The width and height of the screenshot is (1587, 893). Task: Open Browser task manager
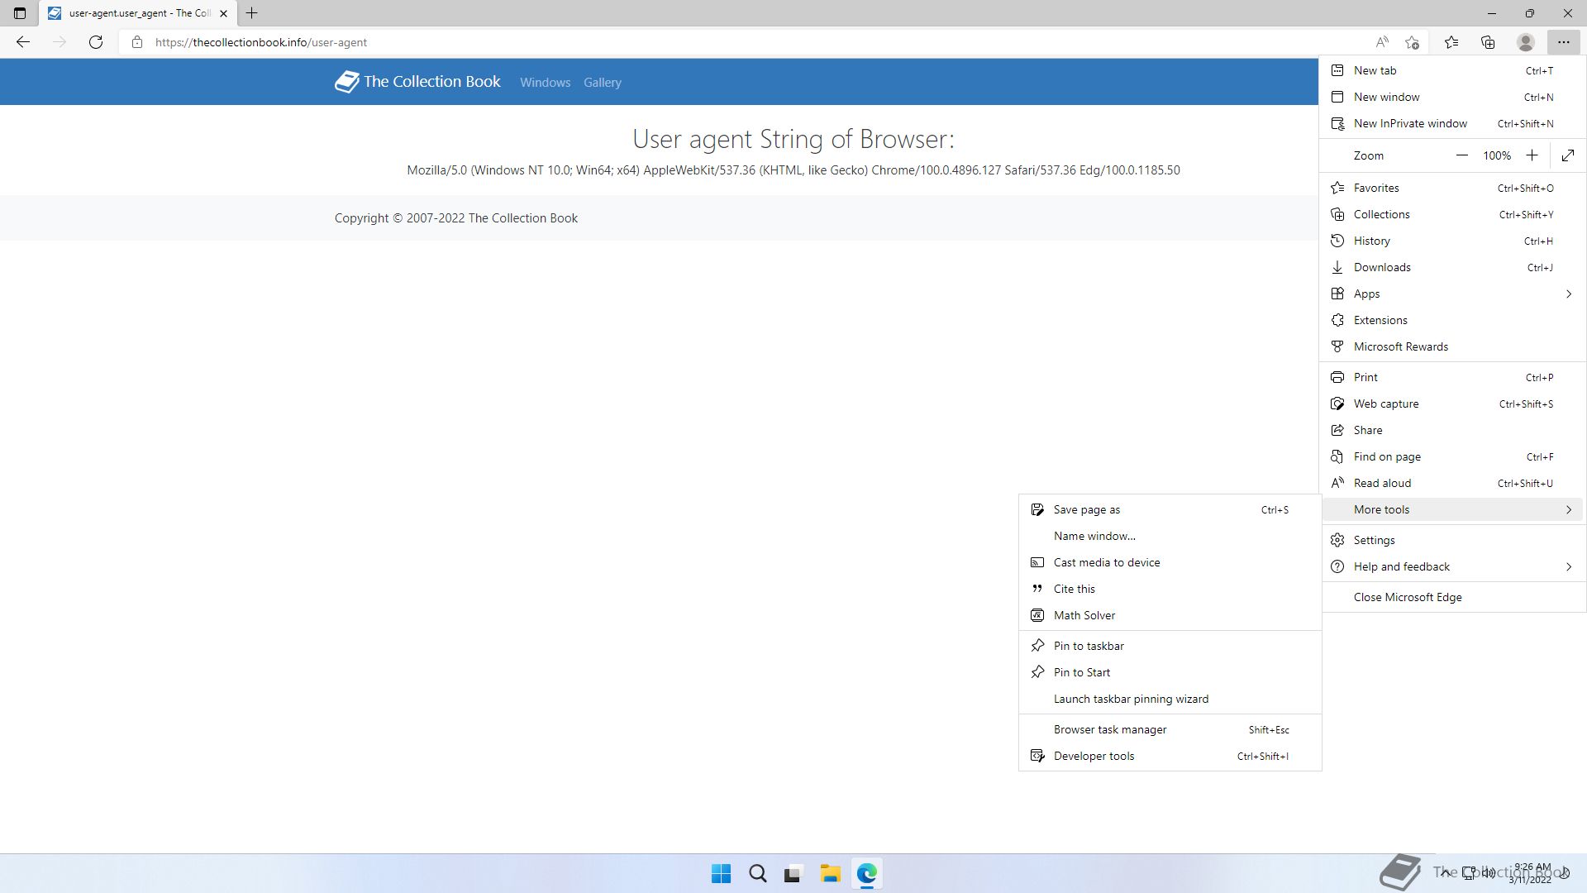pos(1170,729)
